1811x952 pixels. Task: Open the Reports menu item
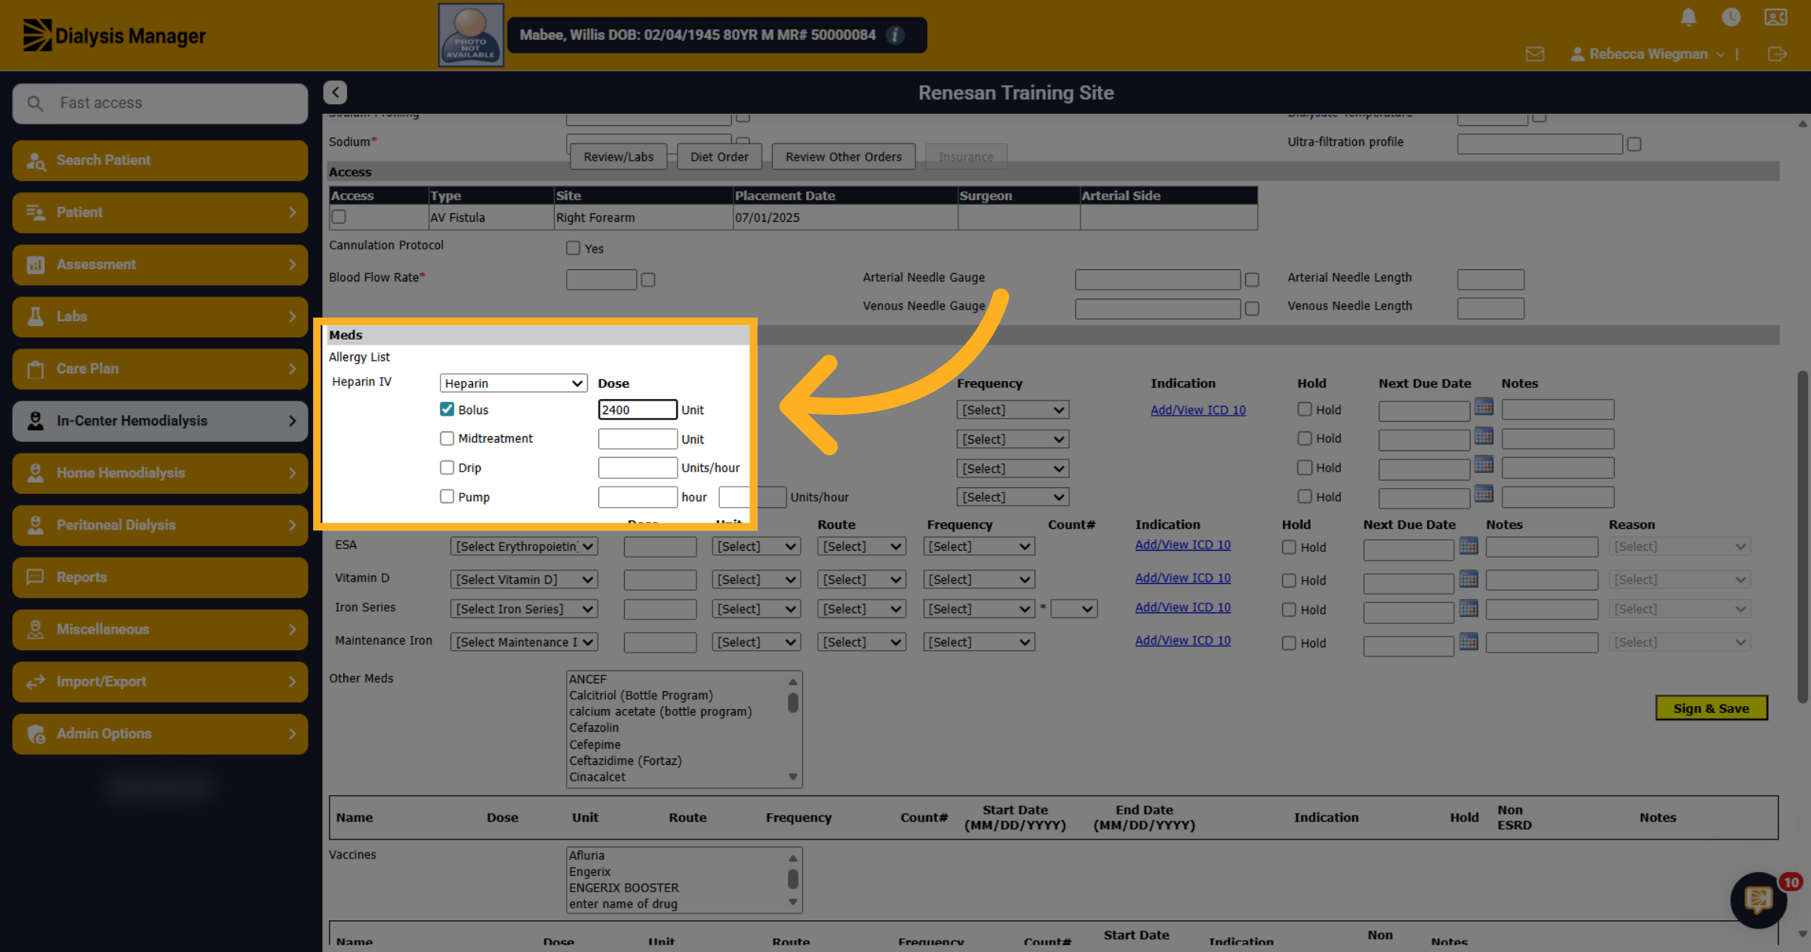(160, 577)
